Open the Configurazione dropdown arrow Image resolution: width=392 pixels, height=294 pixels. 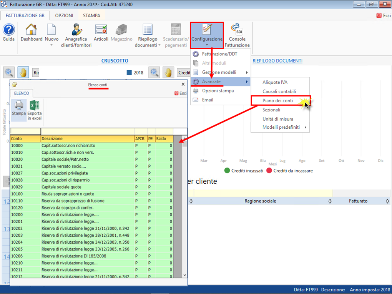(x=207, y=45)
